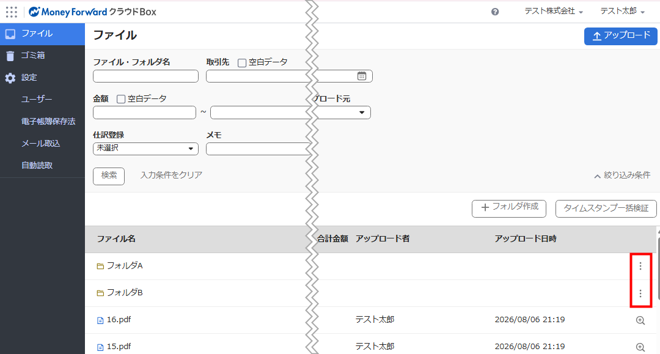Image resolution: width=660 pixels, height=354 pixels.
Task: Click the 合計金額 column header
Action: pyautogui.click(x=332, y=238)
